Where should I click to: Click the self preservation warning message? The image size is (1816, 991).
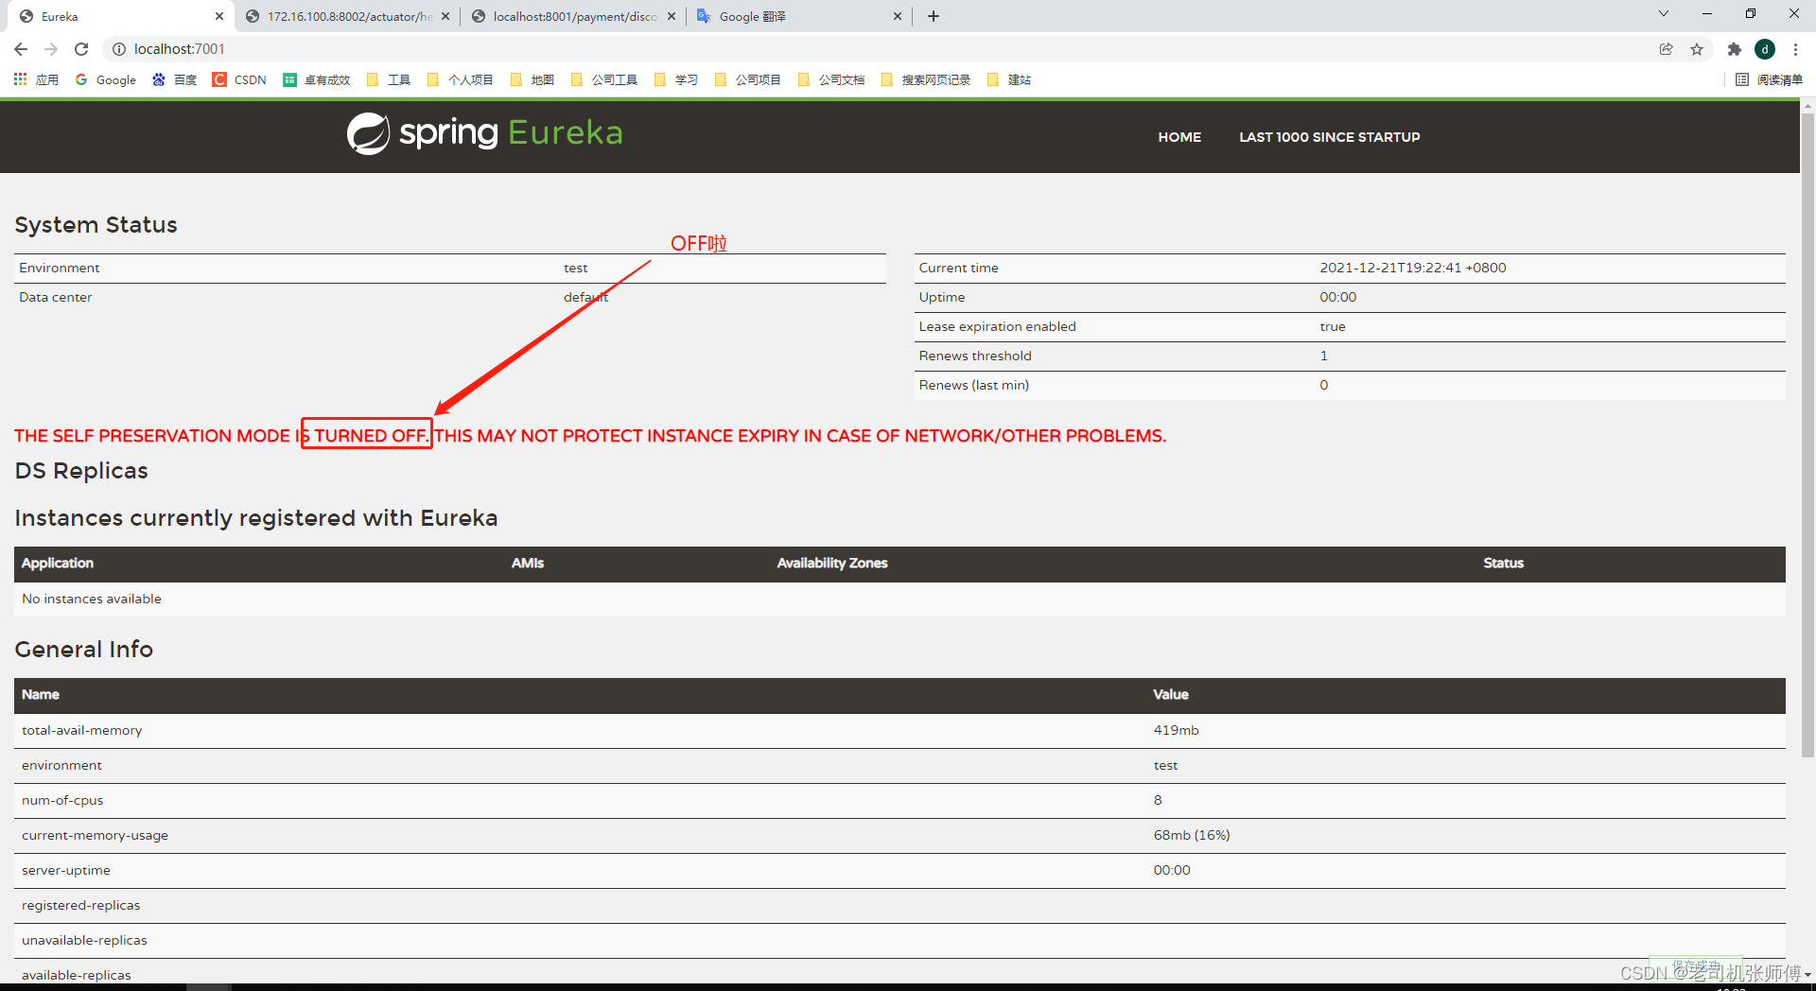click(590, 436)
